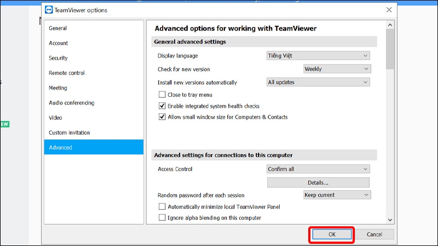Click the Display language label
This screenshot has height=246, width=438.
[177, 56]
